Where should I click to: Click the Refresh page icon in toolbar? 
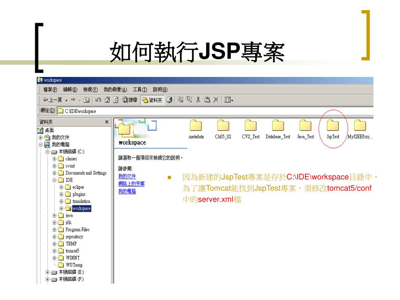116,100
